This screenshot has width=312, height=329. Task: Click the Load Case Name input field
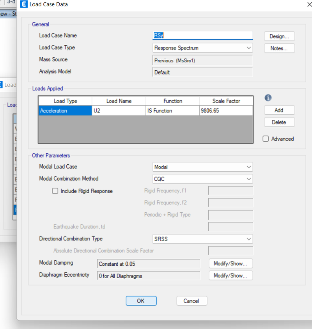point(202,36)
